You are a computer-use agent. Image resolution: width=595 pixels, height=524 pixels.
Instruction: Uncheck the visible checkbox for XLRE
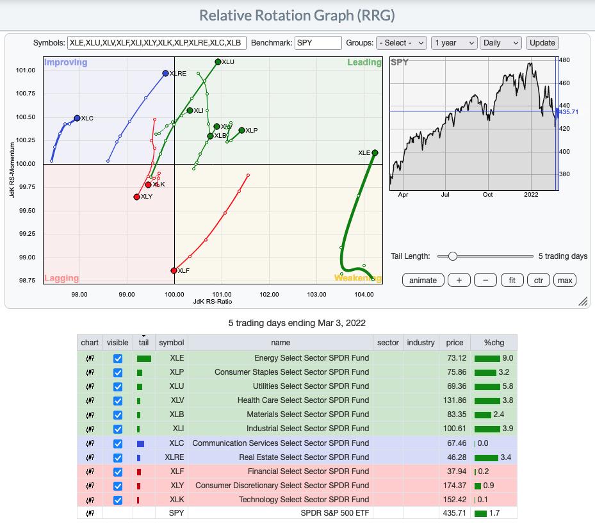(x=118, y=457)
